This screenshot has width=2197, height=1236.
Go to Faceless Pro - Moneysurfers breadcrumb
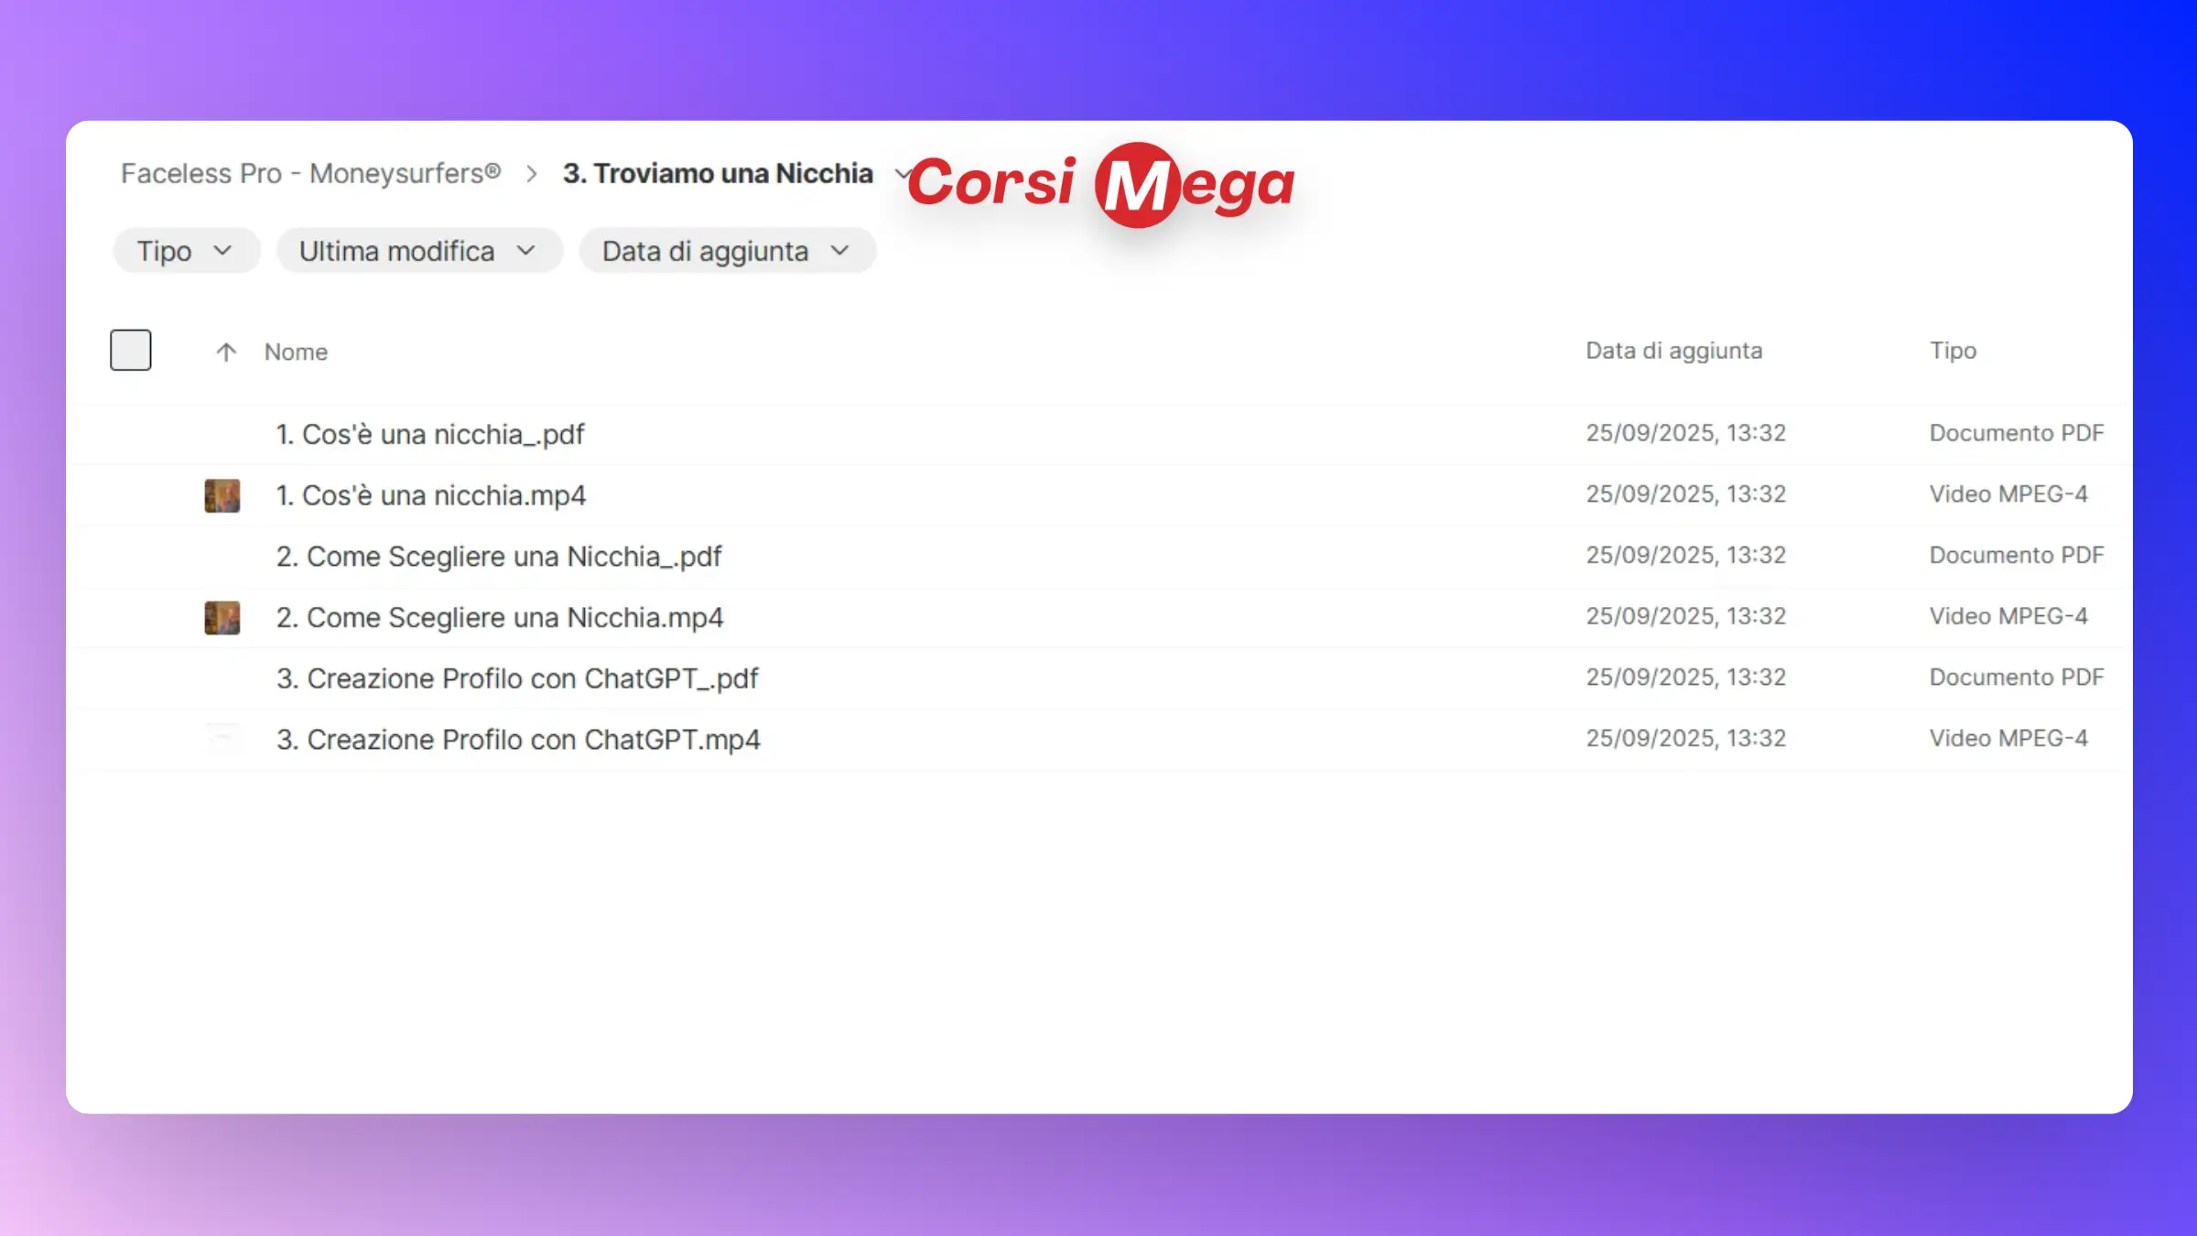click(x=310, y=173)
